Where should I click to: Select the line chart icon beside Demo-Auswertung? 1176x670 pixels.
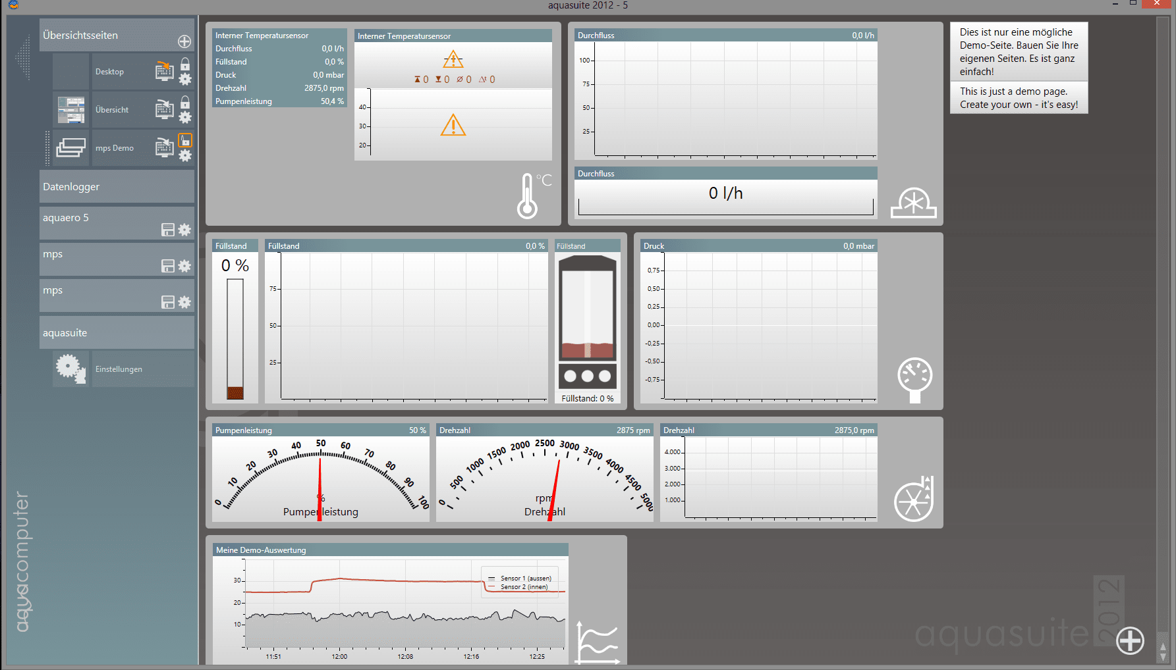(x=598, y=642)
